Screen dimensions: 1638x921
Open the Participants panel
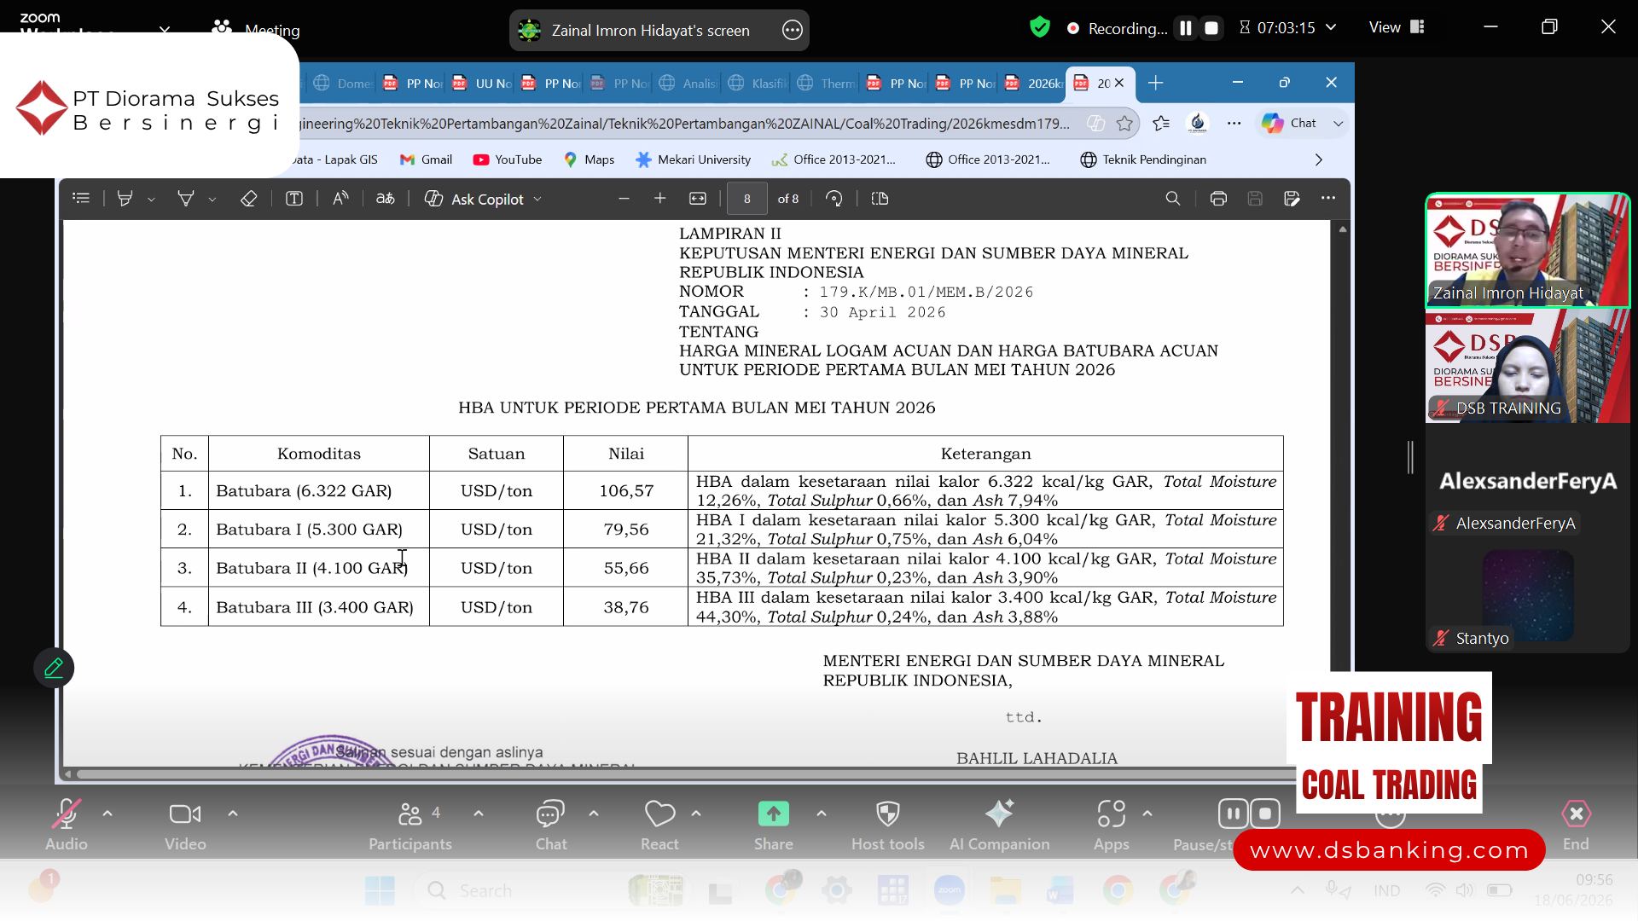[410, 825]
